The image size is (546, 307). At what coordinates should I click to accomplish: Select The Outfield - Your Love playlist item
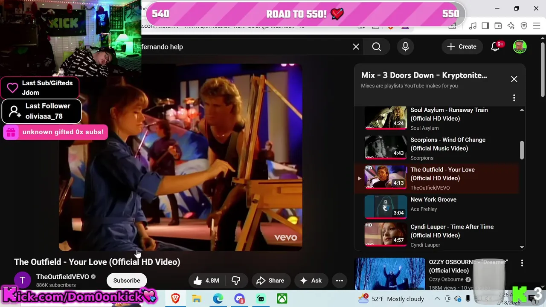coord(437,178)
